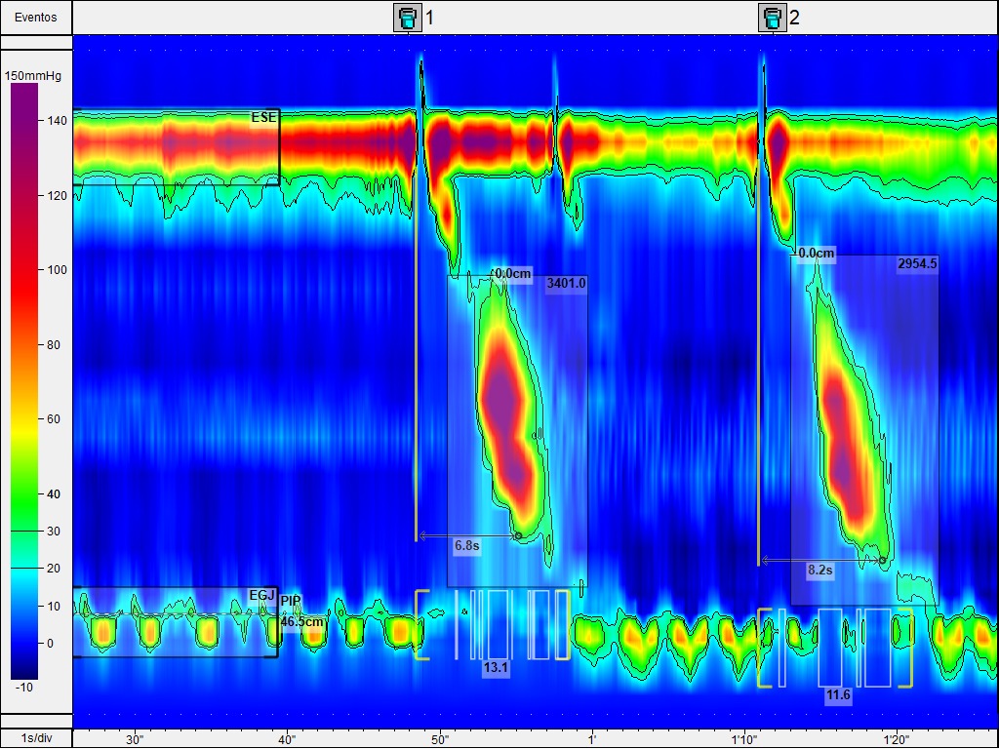999x749 pixels.
Task: Select the 11.6 IRP value
Action: pos(837,694)
